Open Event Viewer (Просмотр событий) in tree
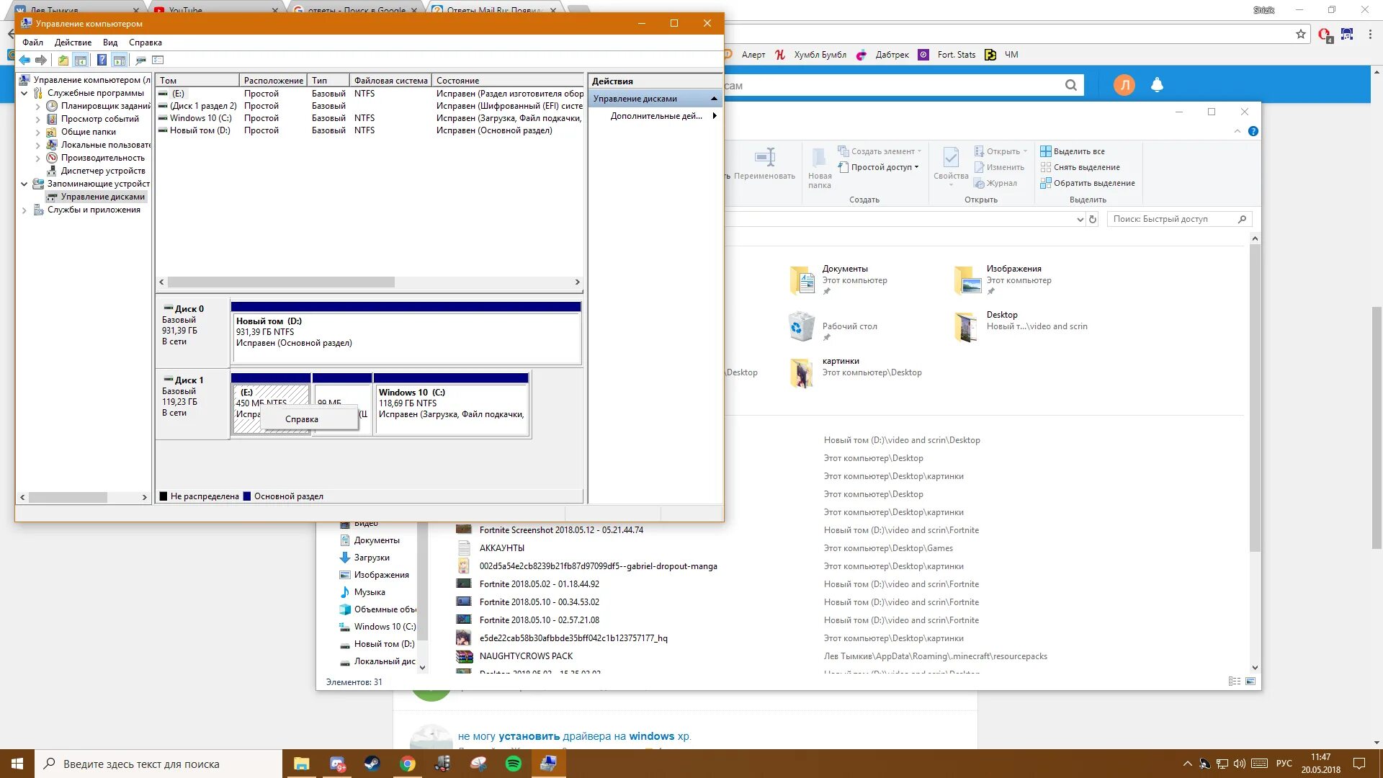The width and height of the screenshot is (1383, 778). 99,119
